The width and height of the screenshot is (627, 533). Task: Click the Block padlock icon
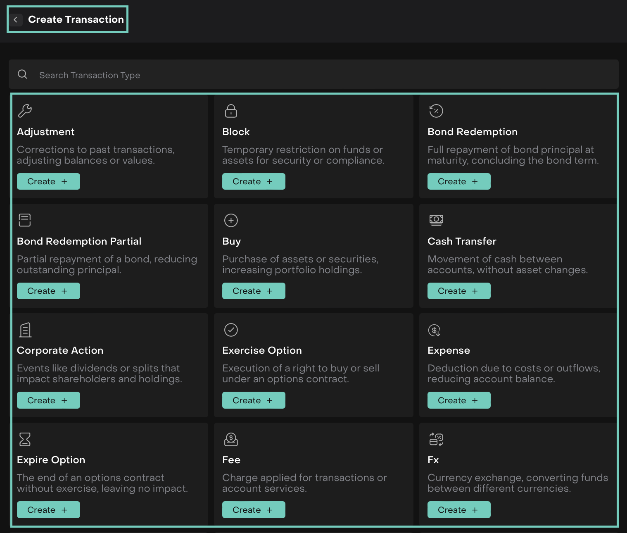[230, 111]
